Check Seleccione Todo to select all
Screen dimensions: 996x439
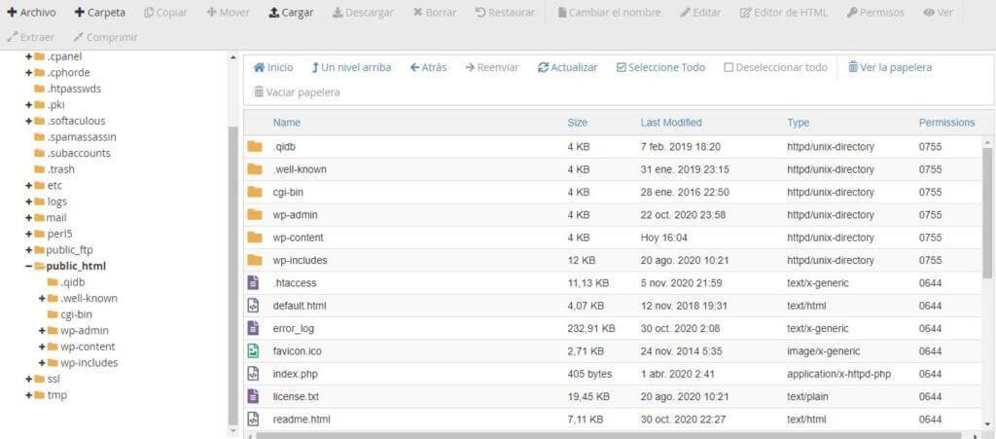click(x=622, y=67)
